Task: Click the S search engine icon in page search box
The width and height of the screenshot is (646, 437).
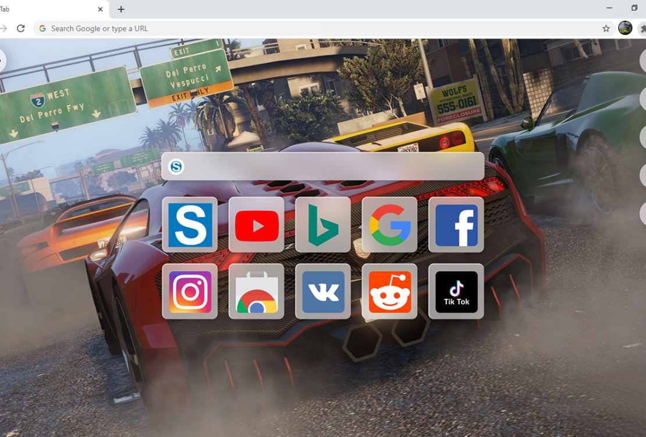Action: pyautogui.click(x=176, y=167)
